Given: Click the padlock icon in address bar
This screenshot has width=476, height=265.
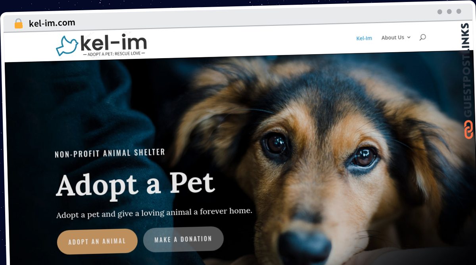Looking at the screenshot, I should pyautogui.click(x=19, y=23).
